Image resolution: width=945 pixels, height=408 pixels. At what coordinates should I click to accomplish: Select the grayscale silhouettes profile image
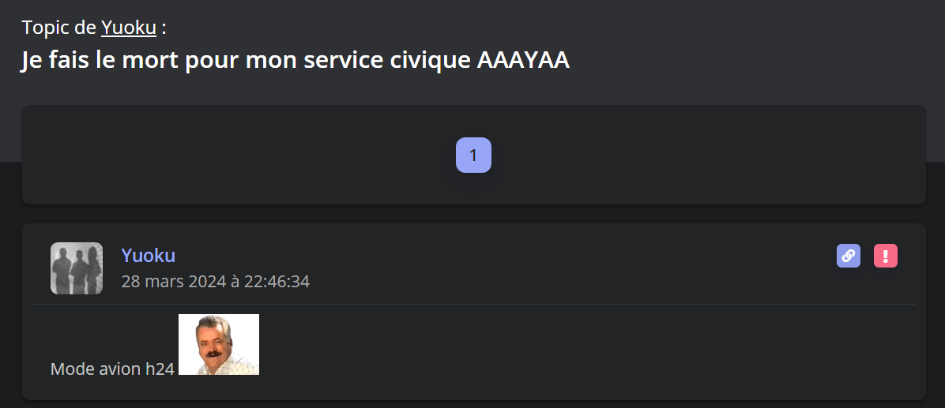77,268
